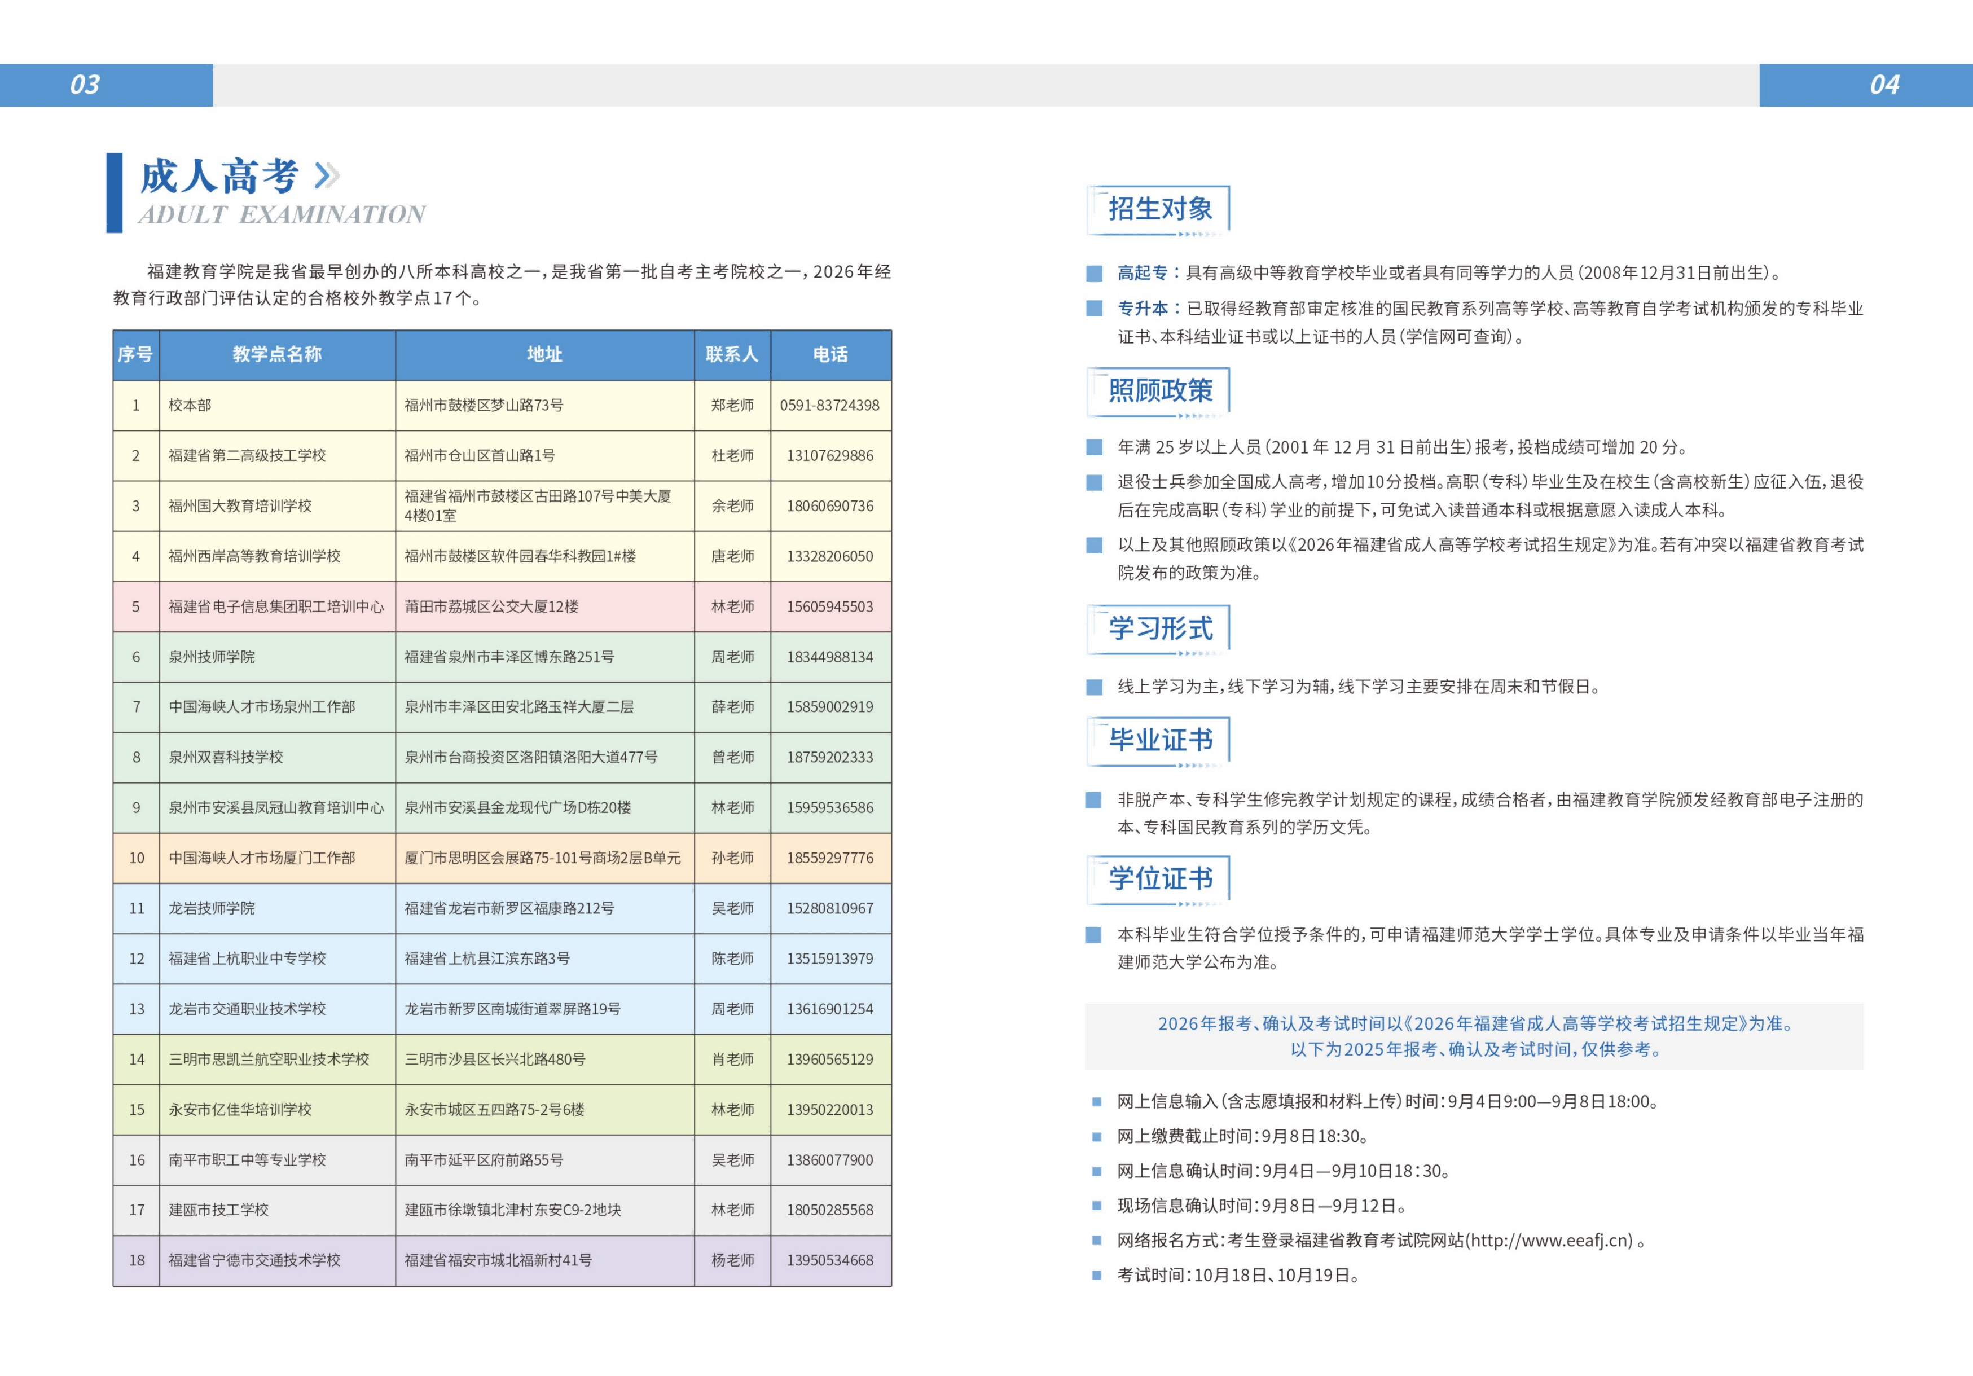This screenshot has width=1973, height=1376.
Task: Click the ADULT EXAMINATION subtitle
Action: (282, 214)
